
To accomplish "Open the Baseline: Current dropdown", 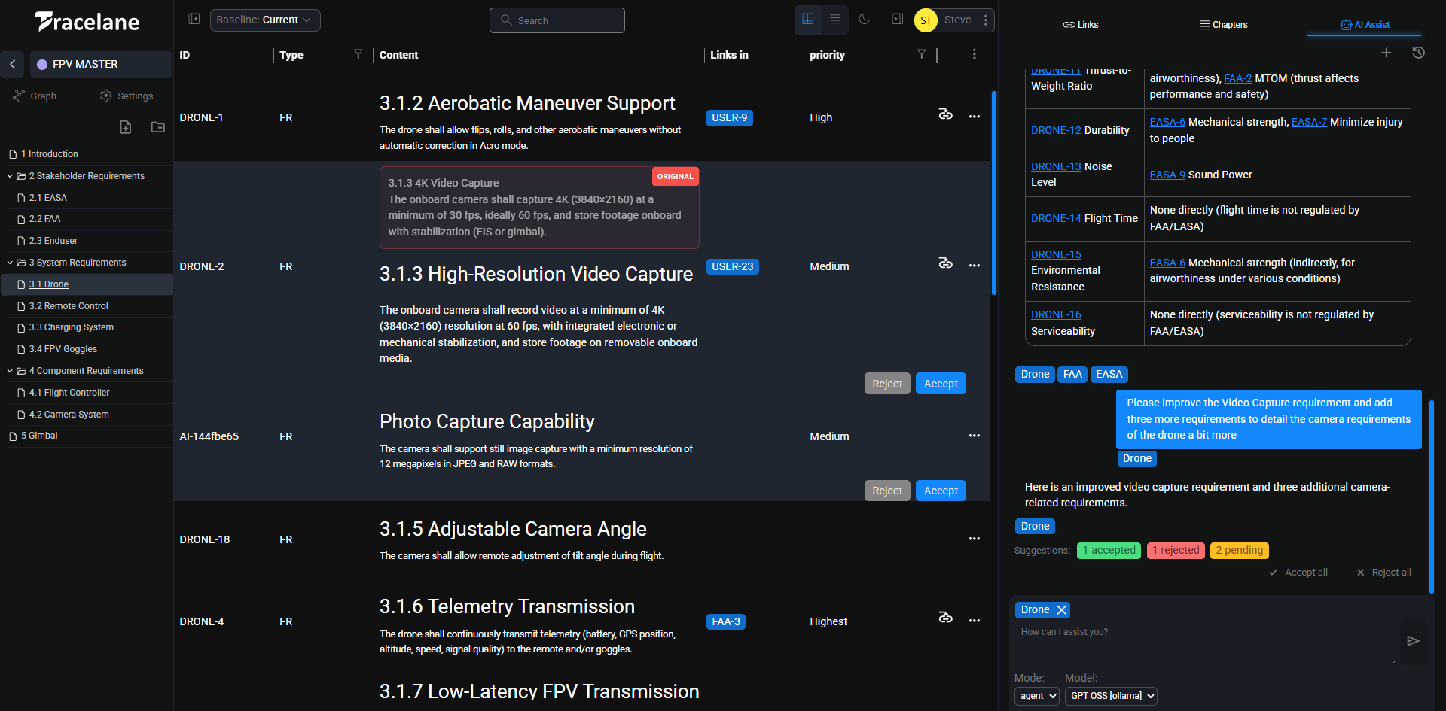I will 264,20.
